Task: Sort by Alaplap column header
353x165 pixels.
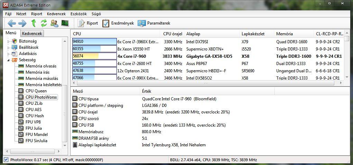Action: [x=212, y=34]
